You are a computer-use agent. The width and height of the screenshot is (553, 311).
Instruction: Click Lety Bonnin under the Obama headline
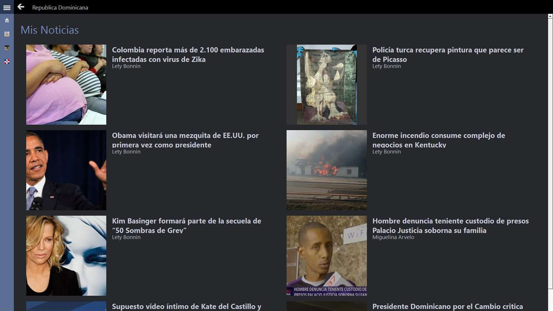126,152
